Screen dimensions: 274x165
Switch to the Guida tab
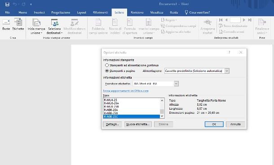pyautogui.click(x=174, y=13)
